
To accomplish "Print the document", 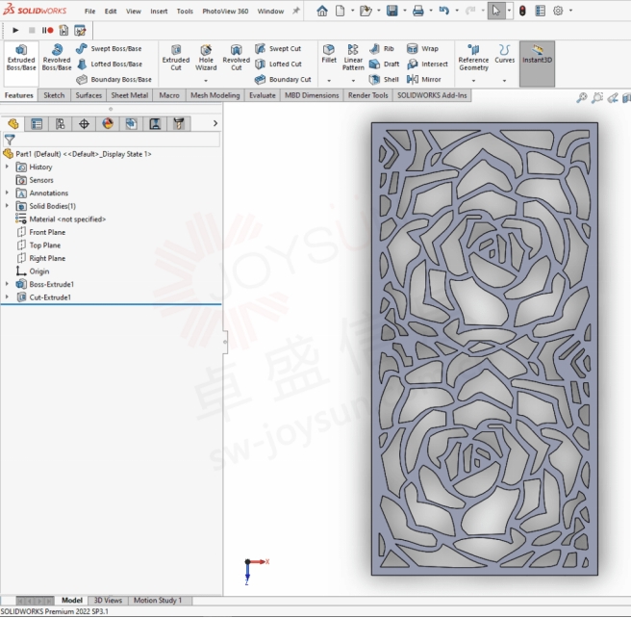I will pos(418,11).
